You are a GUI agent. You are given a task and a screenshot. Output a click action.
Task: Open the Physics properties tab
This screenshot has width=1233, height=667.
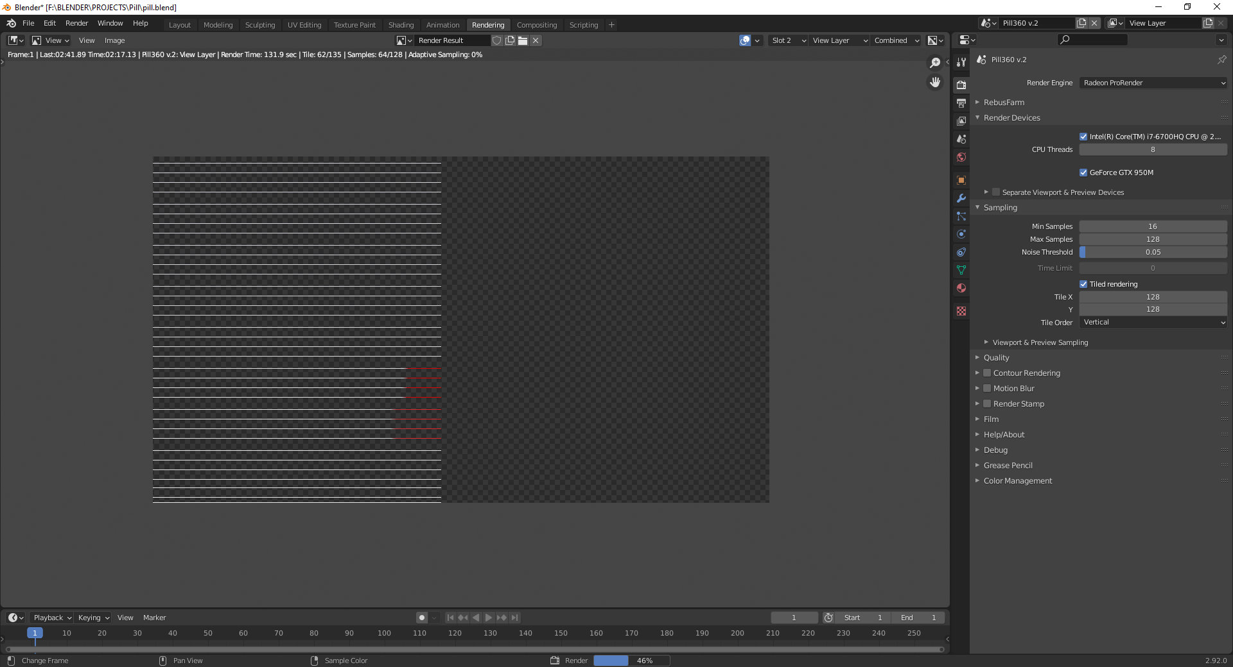pos(961,234)
